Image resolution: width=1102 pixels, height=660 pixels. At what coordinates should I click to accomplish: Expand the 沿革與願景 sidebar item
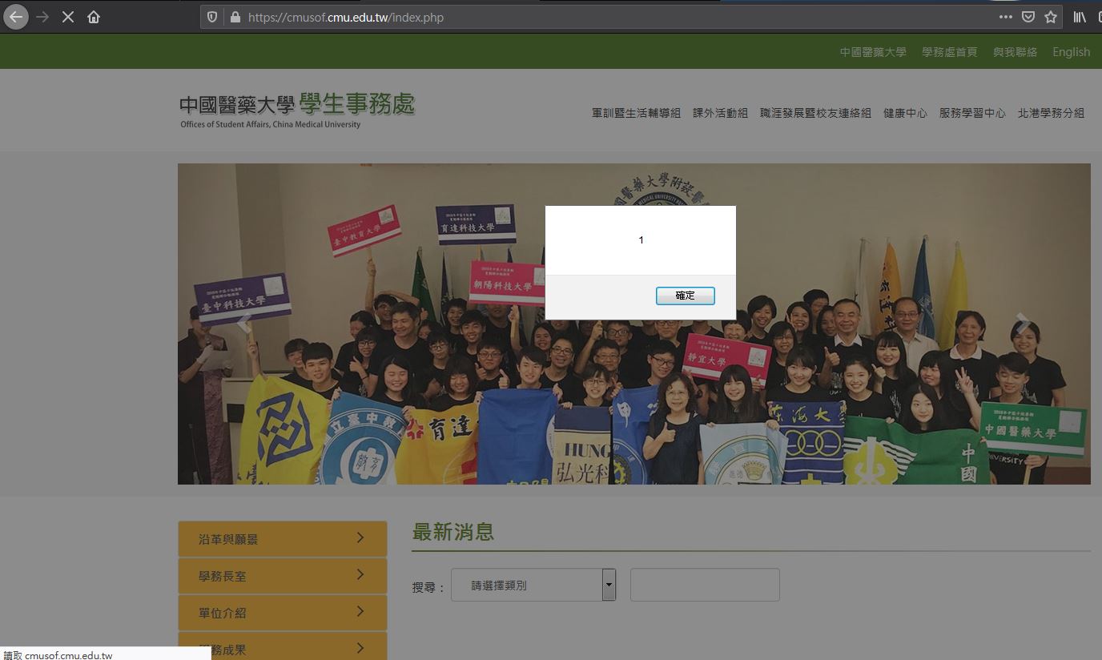coord(283,539)
